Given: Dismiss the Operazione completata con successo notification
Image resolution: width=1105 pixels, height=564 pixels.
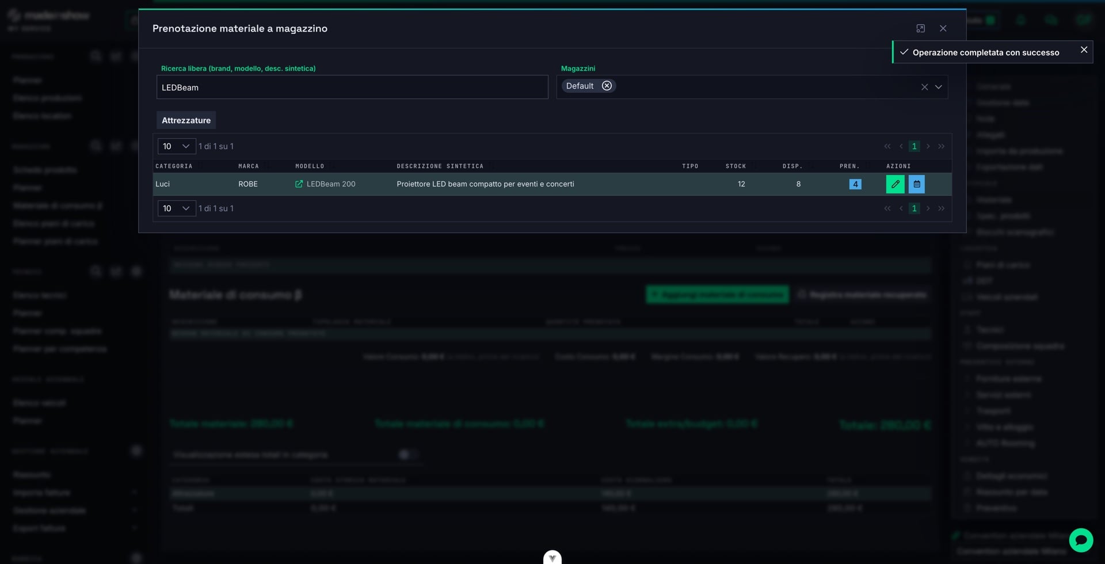Looking at the screenshot, I should point(1084,50).
